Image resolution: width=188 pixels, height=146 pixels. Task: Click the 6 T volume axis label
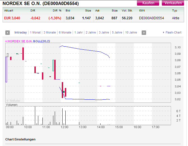pos(178,111)
